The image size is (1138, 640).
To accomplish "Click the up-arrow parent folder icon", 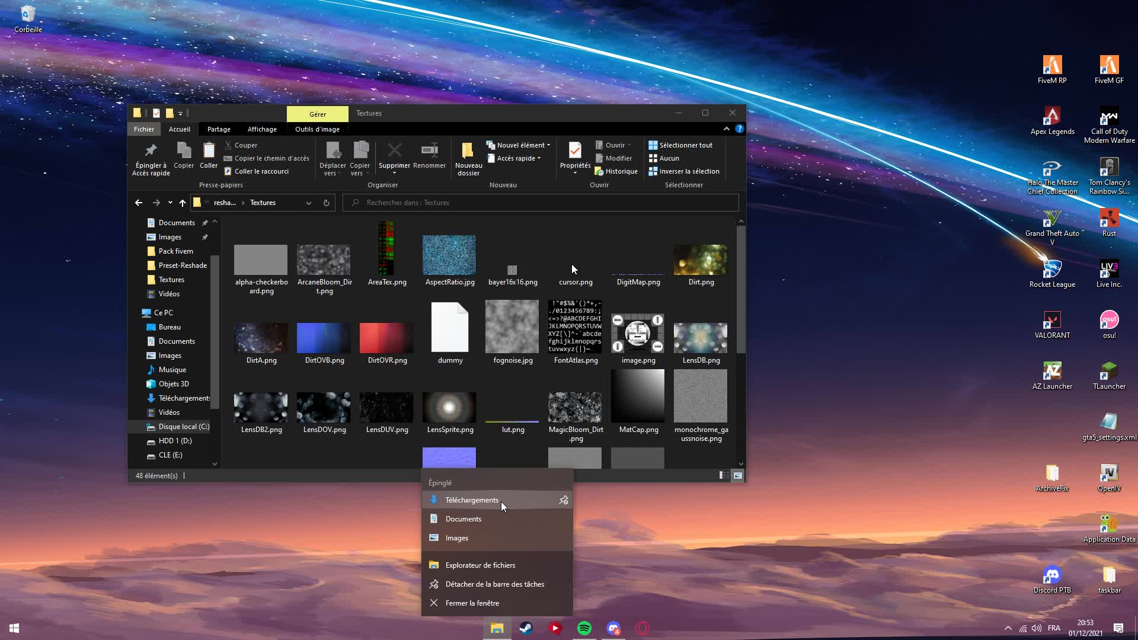I will click(x=183, y=203).
